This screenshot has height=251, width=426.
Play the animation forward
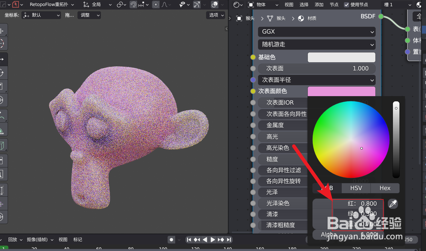213,240
